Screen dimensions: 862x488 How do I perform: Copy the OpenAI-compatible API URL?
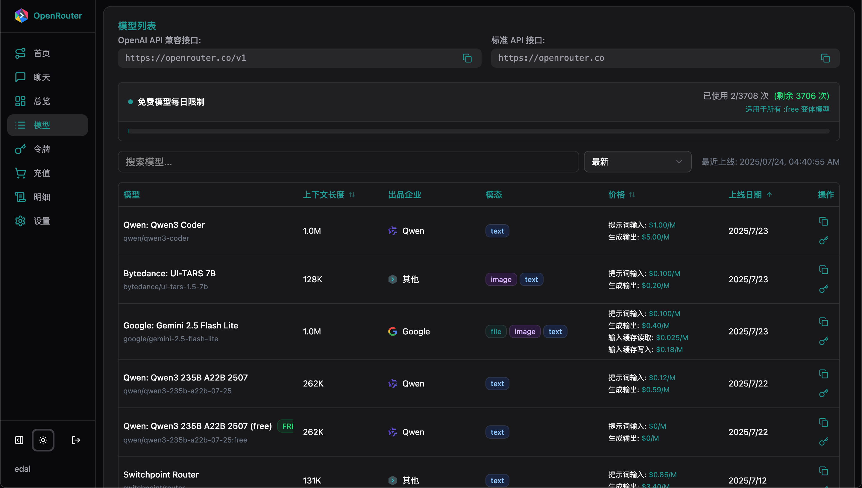click(x=467, y=58)
